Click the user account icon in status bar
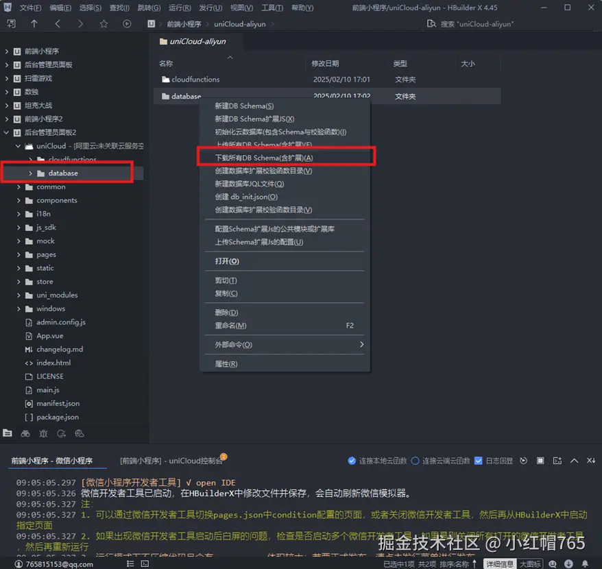This screenshot has height=569, width=602. tap(19, 564)
